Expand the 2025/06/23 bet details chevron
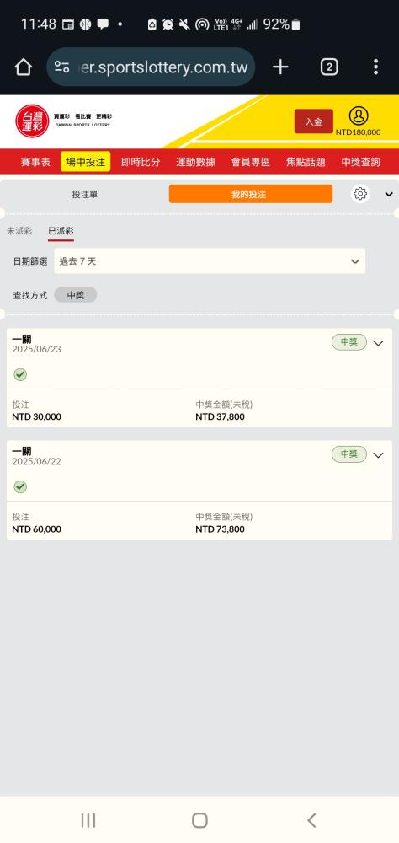The width and height of the screenshot is (399, 843). 378,343
